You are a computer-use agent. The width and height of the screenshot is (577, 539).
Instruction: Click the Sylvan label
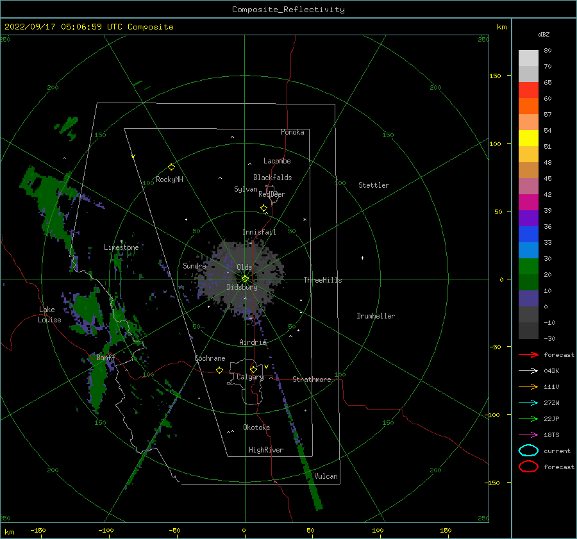[246, 189]
